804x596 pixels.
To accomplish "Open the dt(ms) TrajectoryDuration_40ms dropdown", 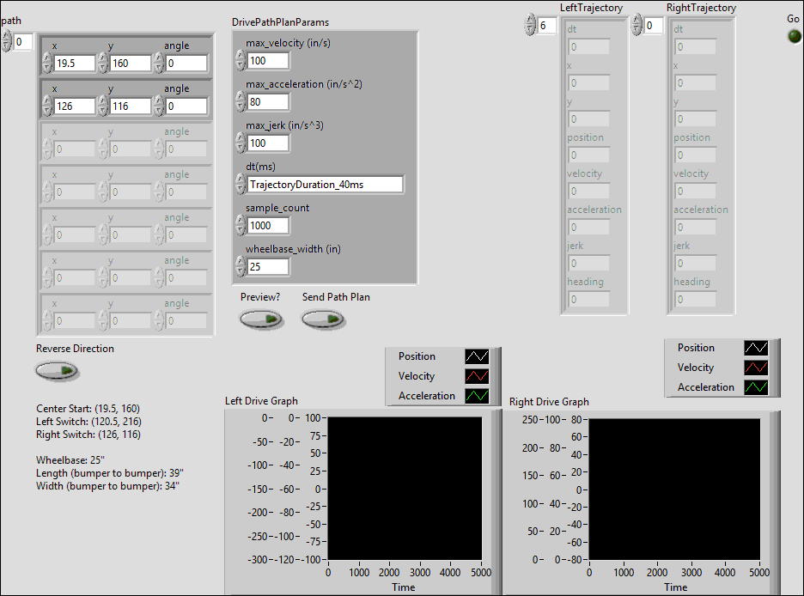I will click(325, 185).
